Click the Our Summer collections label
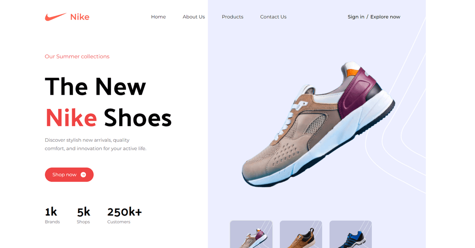The width and height of the screenshot is (475, 248). [x=77, y=57]
